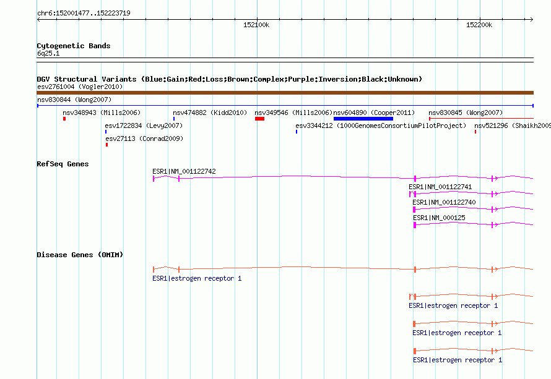Image resolution: width=551 pixels, height=379 pixels.
Task: Click the ESR1|NM_000125 transcript label
Action: (440, 218)
